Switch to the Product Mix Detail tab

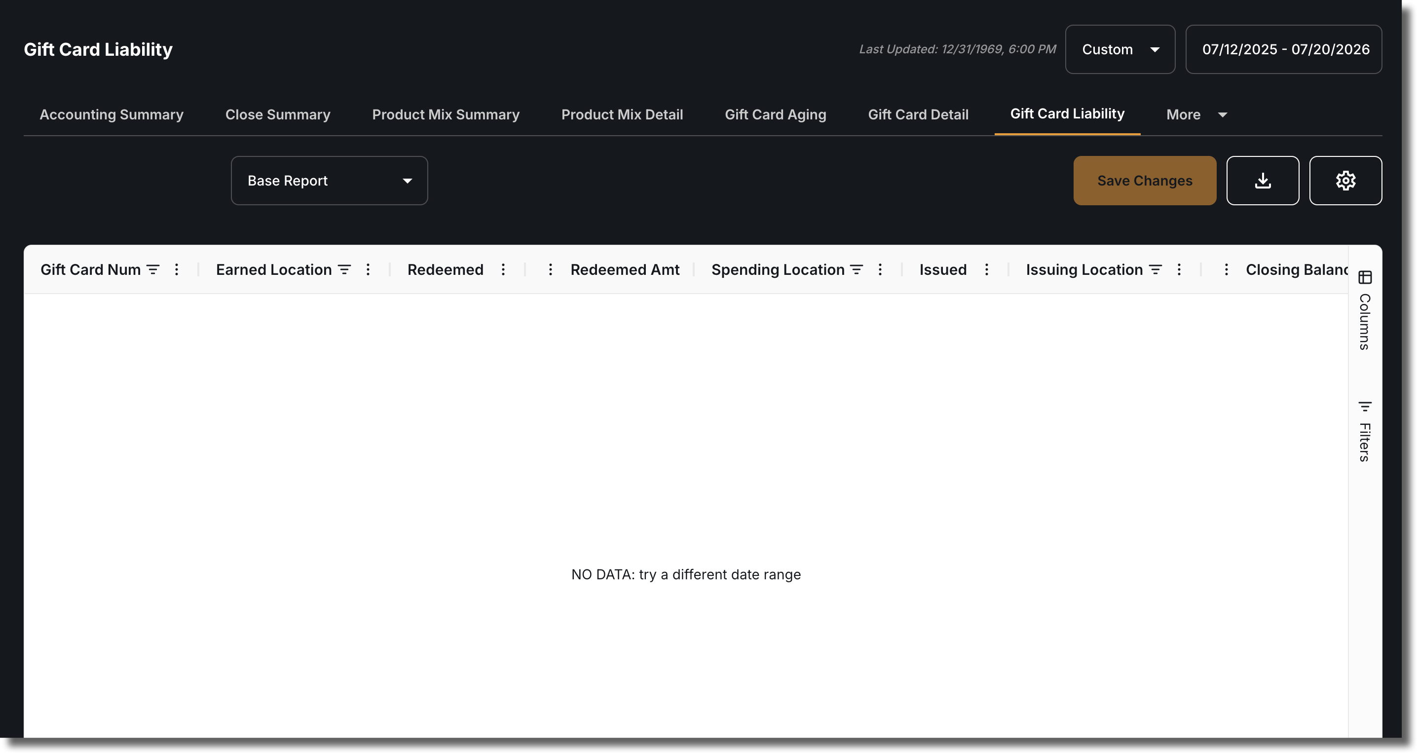(622, 114)
